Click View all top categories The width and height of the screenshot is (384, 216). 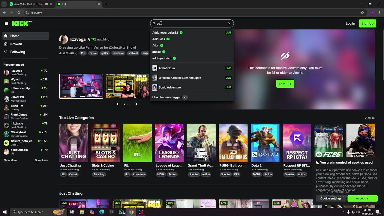point(370,118)
